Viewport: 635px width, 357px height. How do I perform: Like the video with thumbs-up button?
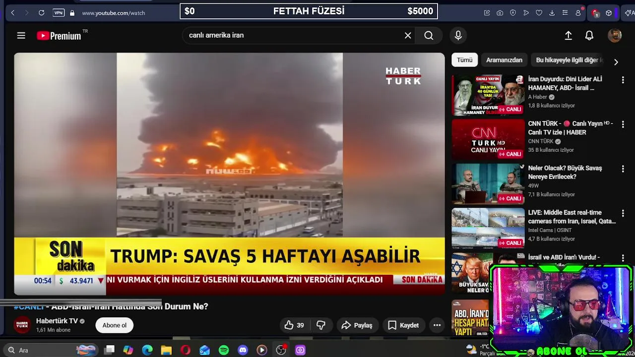coord(294,325)
